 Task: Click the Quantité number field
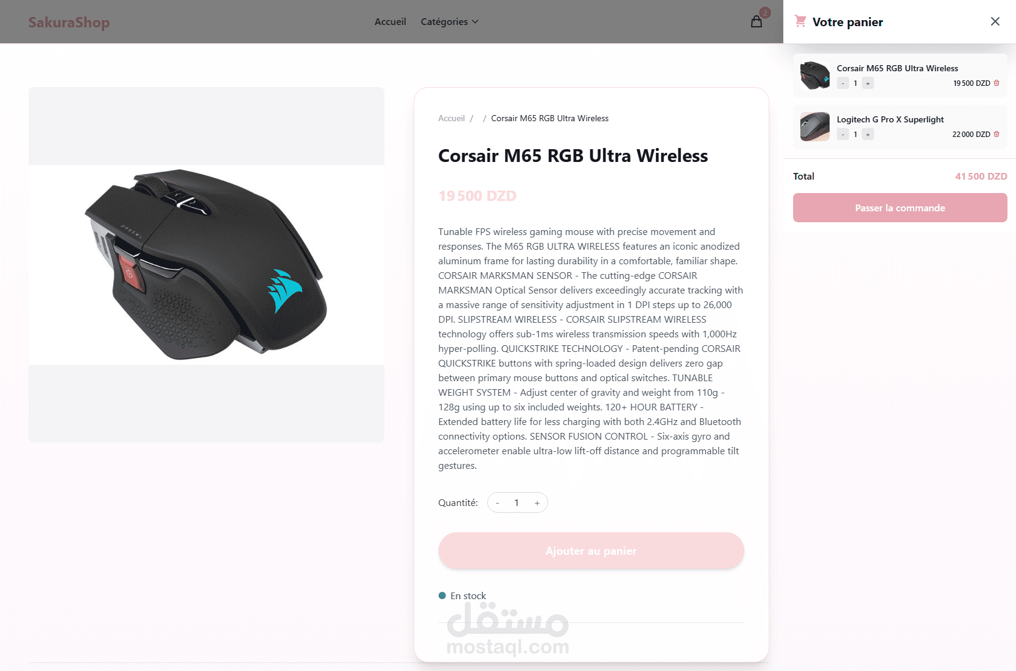pyautogui.click(x=517, y=503)
